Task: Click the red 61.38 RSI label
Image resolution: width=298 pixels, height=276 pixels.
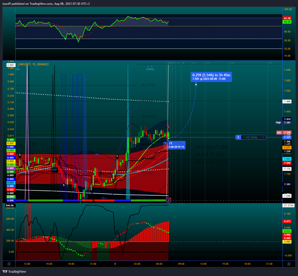Action: tap(287, 18)
